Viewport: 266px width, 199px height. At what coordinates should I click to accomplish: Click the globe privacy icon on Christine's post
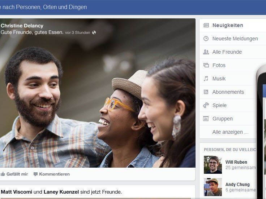point(94,32)
